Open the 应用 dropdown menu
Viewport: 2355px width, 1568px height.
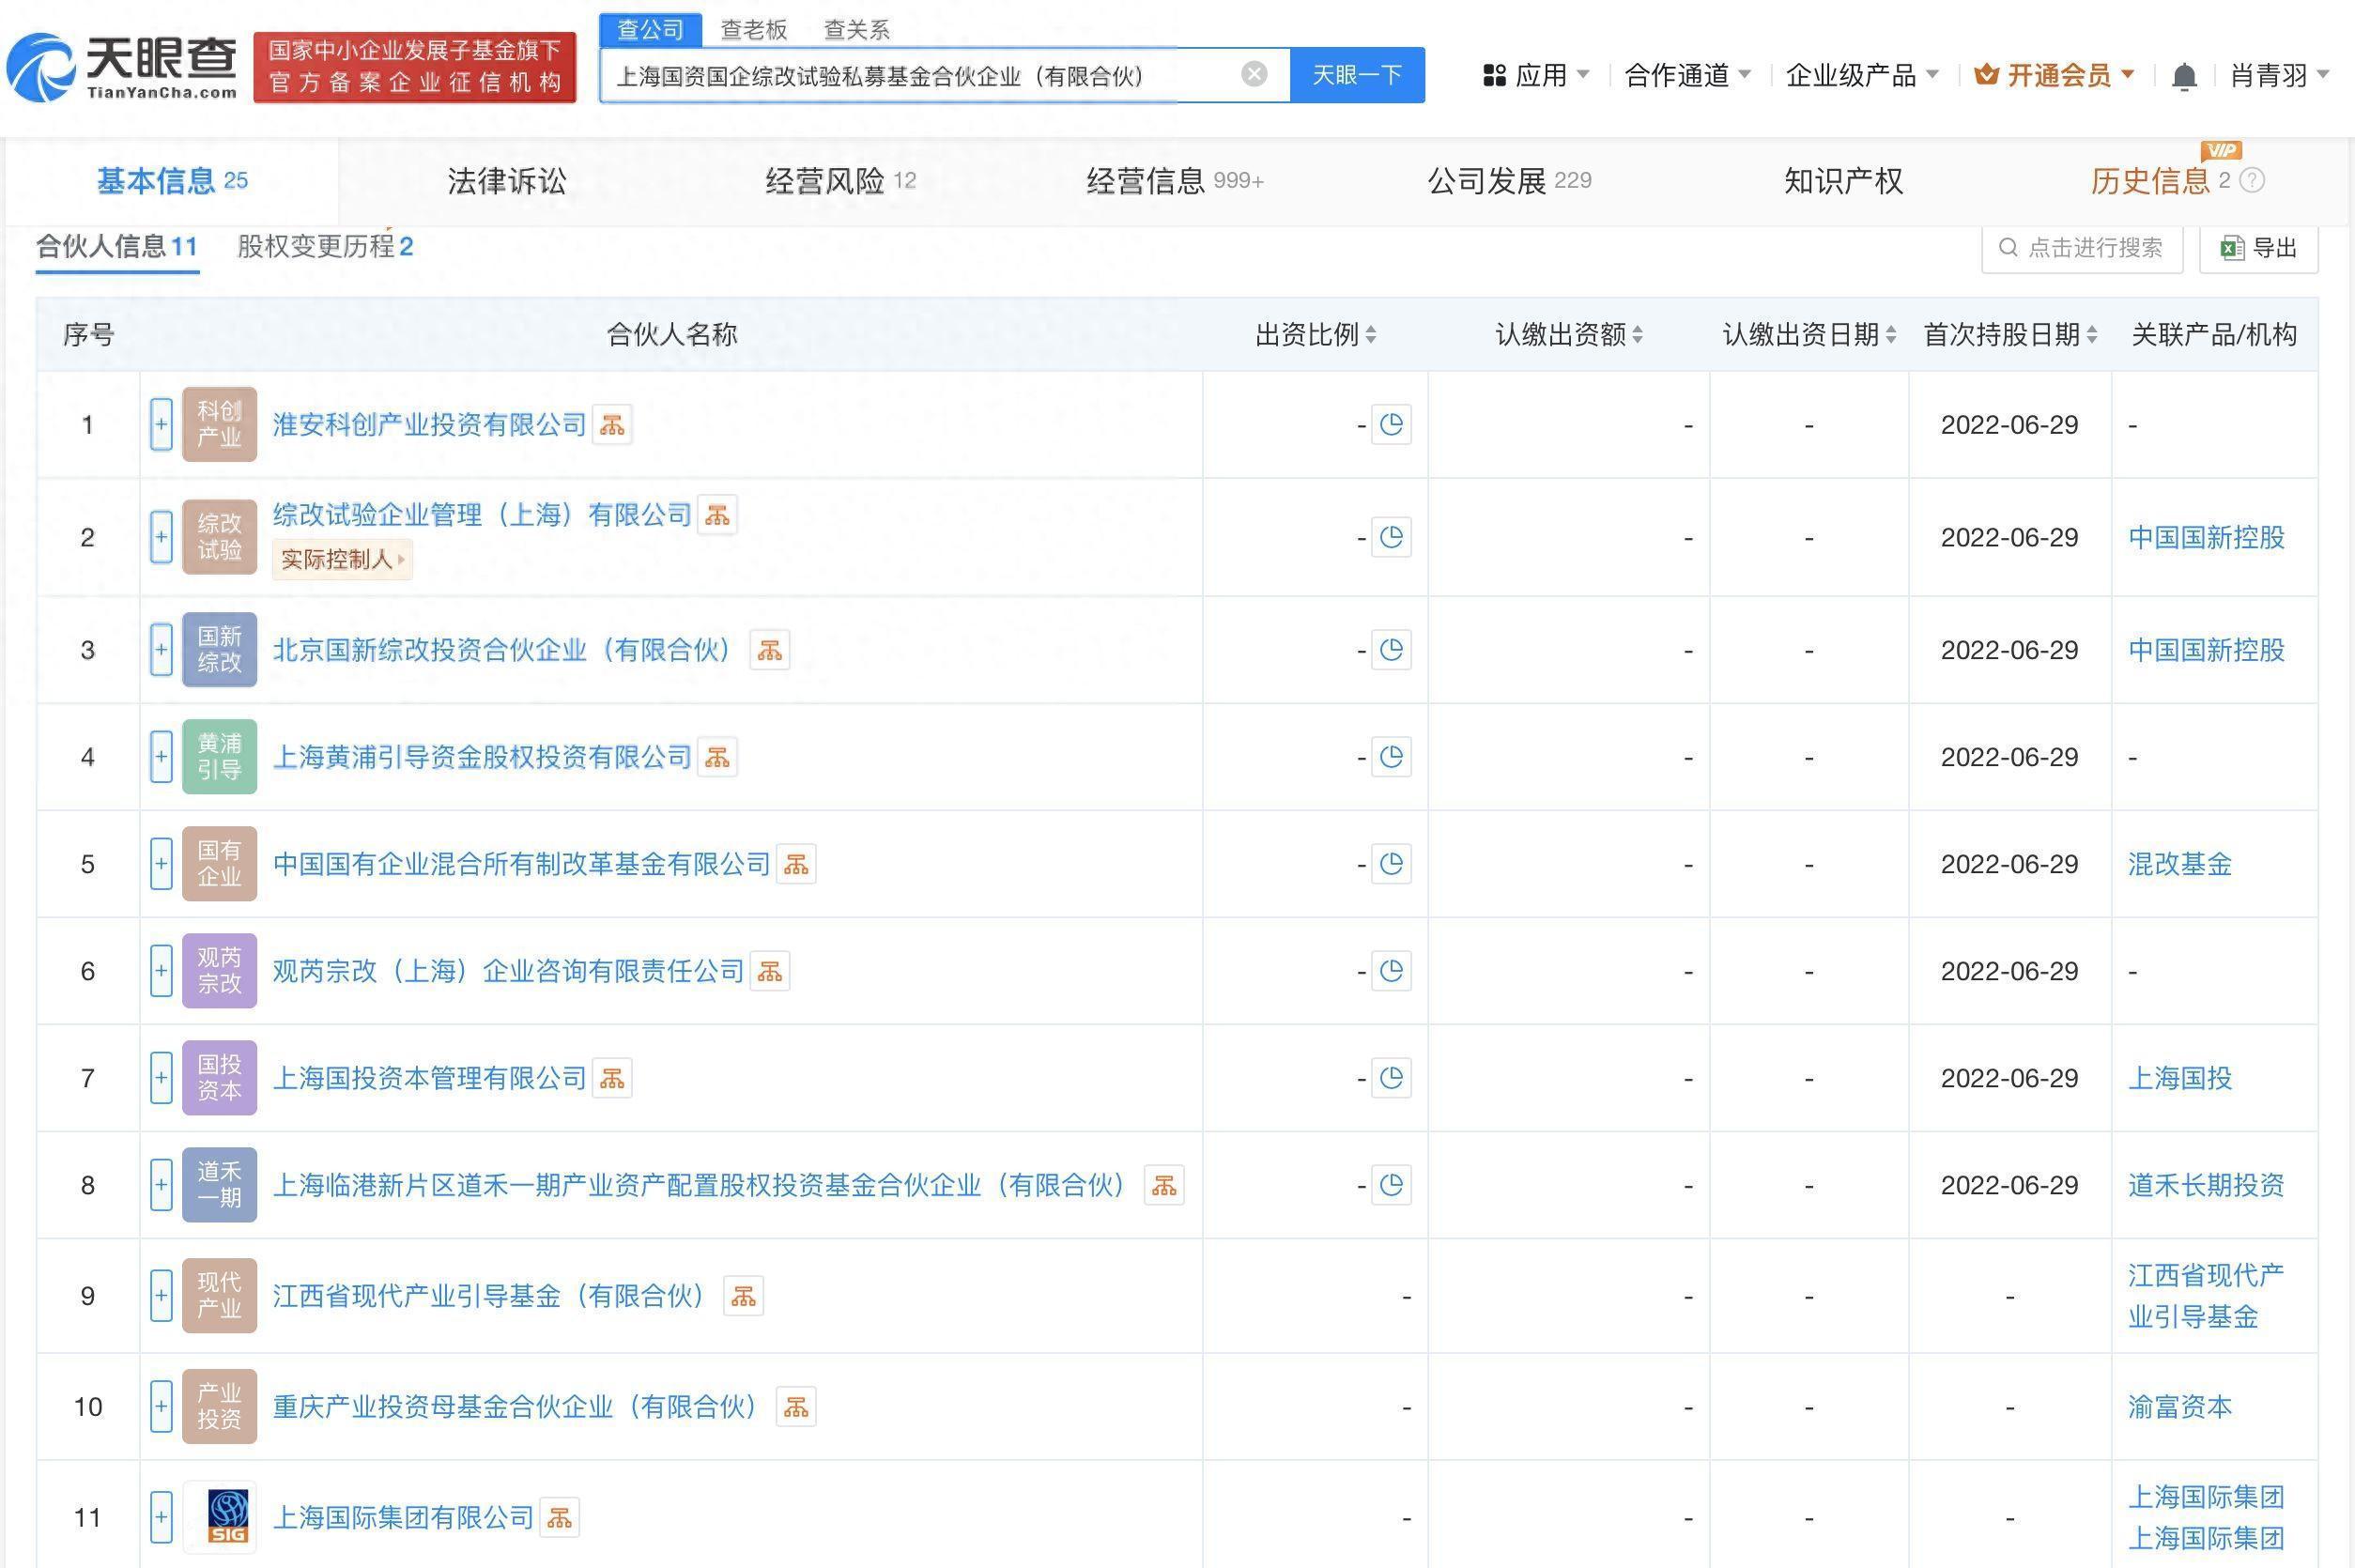click(x=1536, y=75)
